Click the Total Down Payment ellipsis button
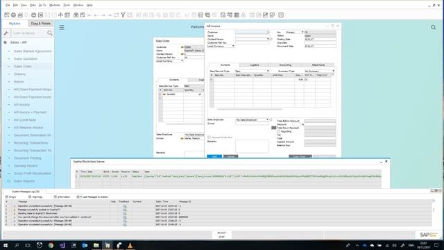This screenshot has height=250, width=444. coord(273,128)
